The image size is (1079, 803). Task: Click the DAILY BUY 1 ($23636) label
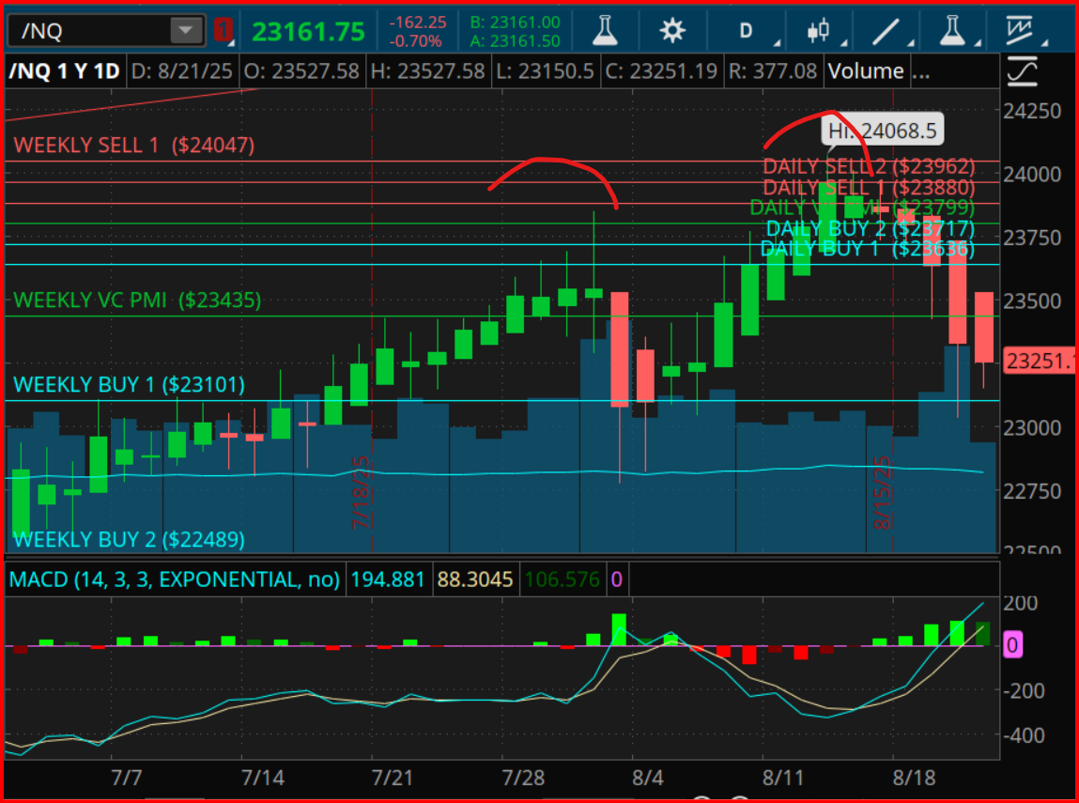[x=868, y=248]
